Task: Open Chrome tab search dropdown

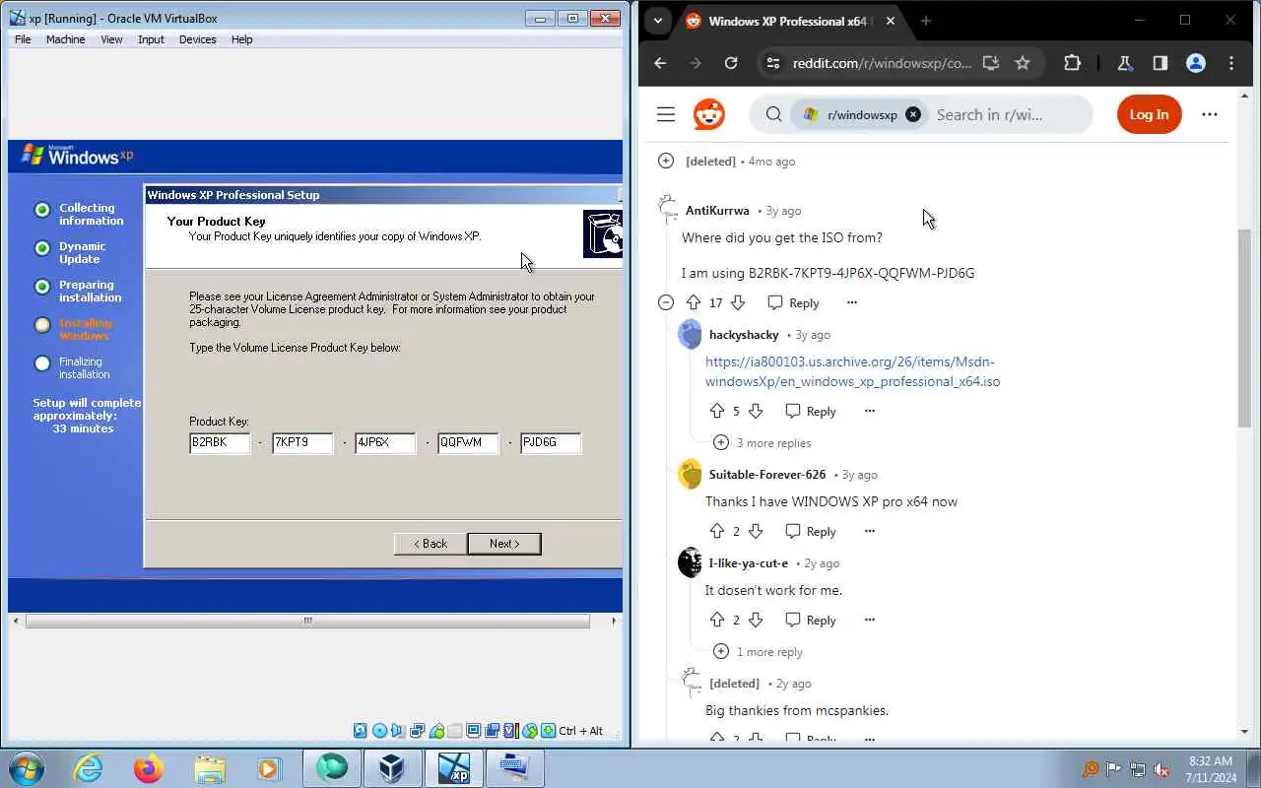Action: (x=658, y=21)
